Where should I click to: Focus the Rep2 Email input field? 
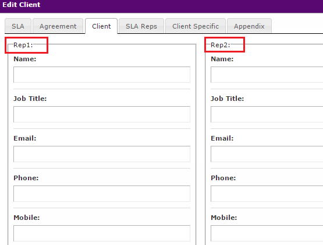point(267,154)
